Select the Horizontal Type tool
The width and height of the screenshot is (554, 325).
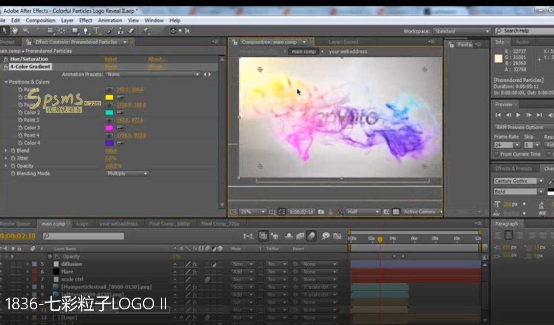[96, 31]
